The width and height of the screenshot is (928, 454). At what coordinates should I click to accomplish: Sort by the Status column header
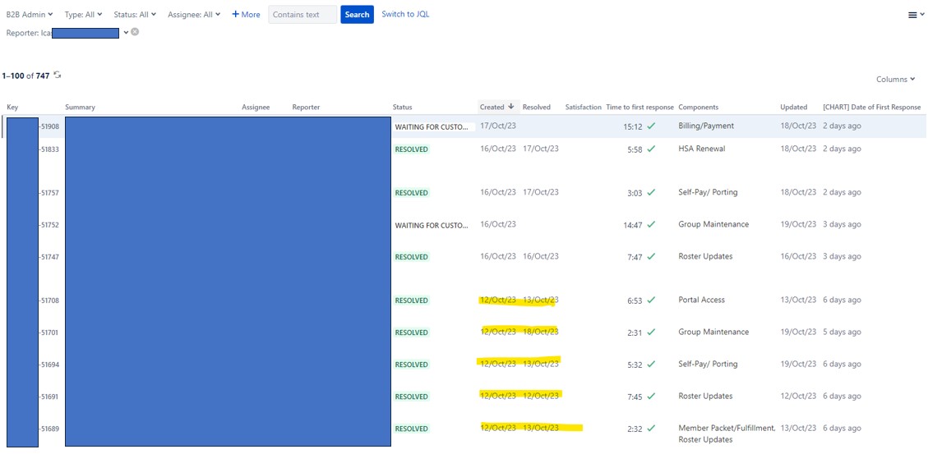click(403, 107)
